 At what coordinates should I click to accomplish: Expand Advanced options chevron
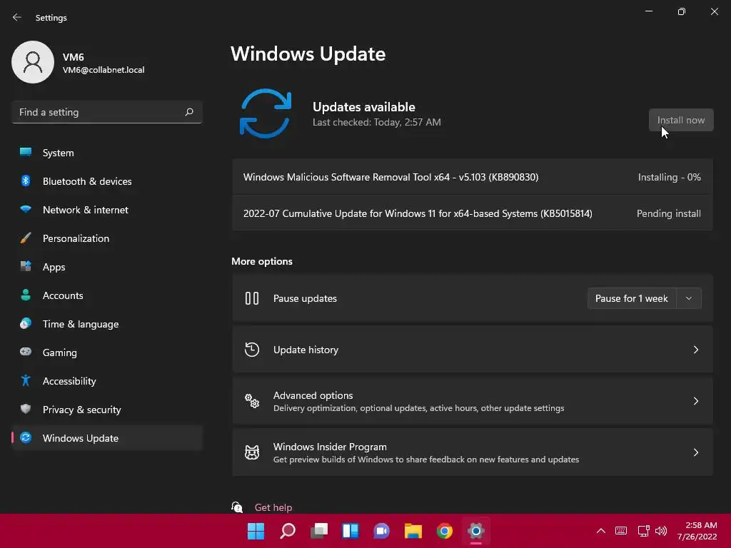click(x=695, y=401)
